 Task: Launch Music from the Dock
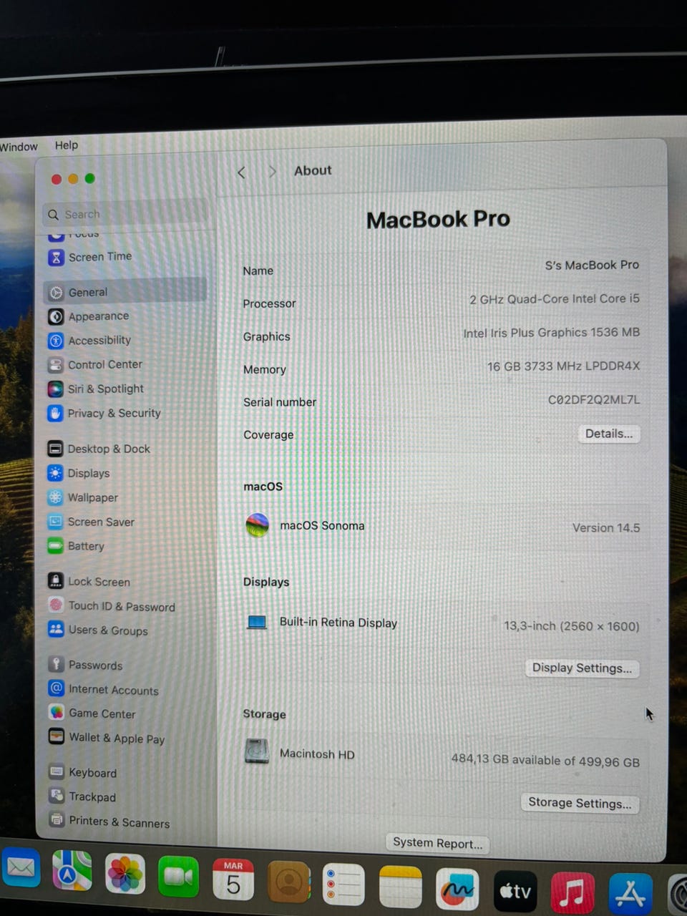(572, 893)
